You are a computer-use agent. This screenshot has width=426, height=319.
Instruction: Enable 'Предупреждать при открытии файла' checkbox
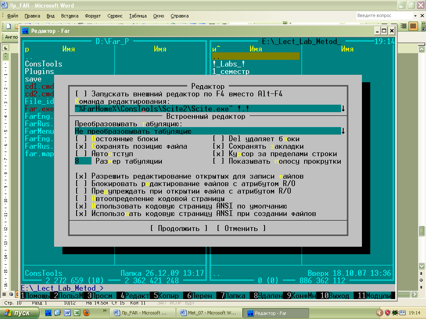pyautogui.click(x=81, y=191)
